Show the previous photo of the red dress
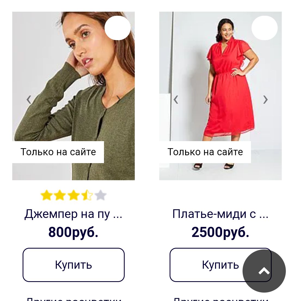 pyautogui.click(x=176, y=100)
